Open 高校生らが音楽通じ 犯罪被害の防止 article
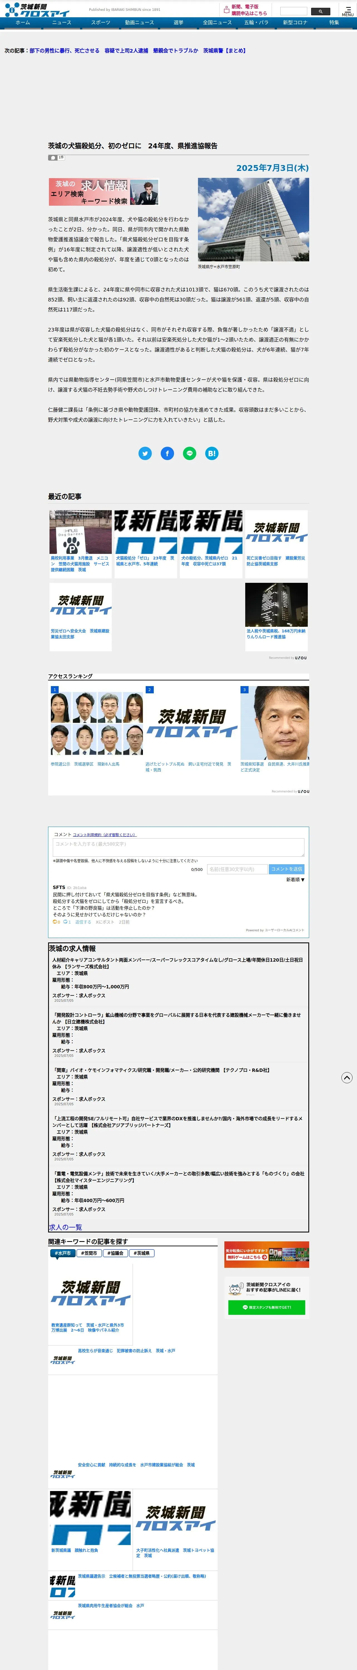357x1670 pixels. (126, 1351)
